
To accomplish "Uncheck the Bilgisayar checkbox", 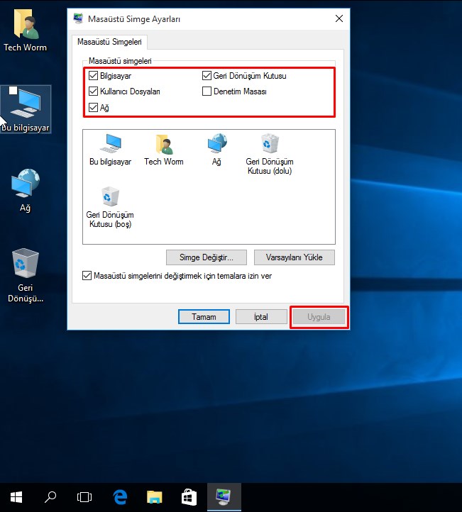I will (x=93, y=76).
